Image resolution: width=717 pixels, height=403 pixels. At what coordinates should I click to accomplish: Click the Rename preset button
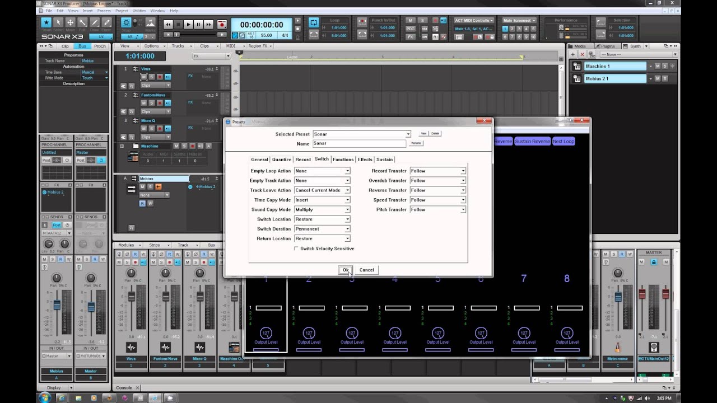416,143
